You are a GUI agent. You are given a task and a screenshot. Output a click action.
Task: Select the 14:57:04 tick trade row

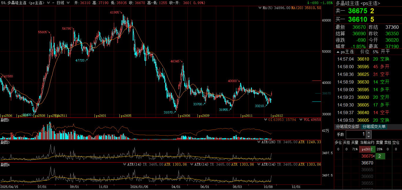point(368,59)
